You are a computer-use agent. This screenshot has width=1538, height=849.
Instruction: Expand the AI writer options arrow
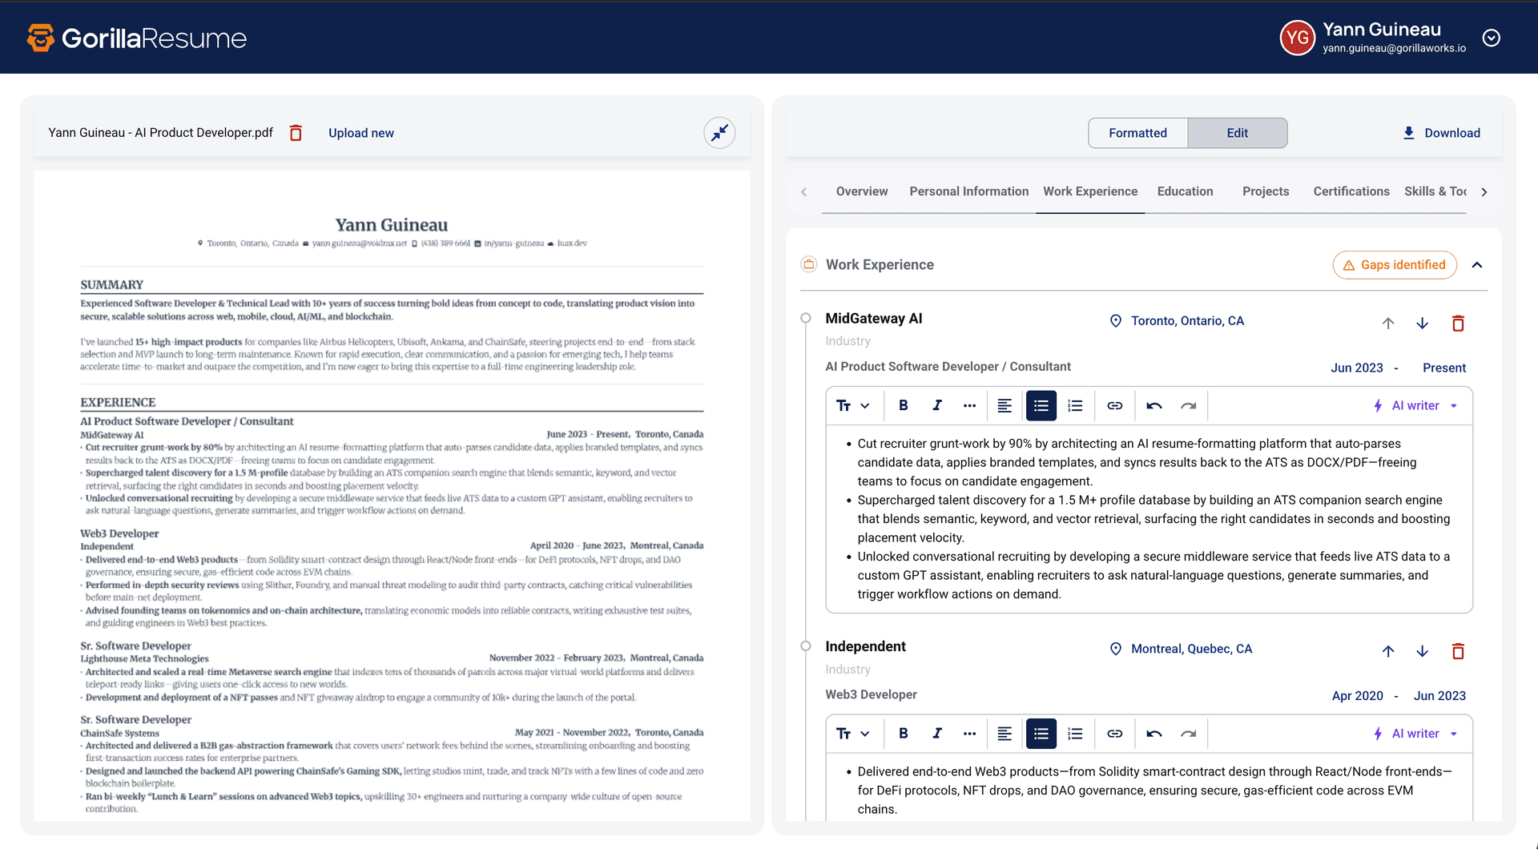coord(1452,405)
